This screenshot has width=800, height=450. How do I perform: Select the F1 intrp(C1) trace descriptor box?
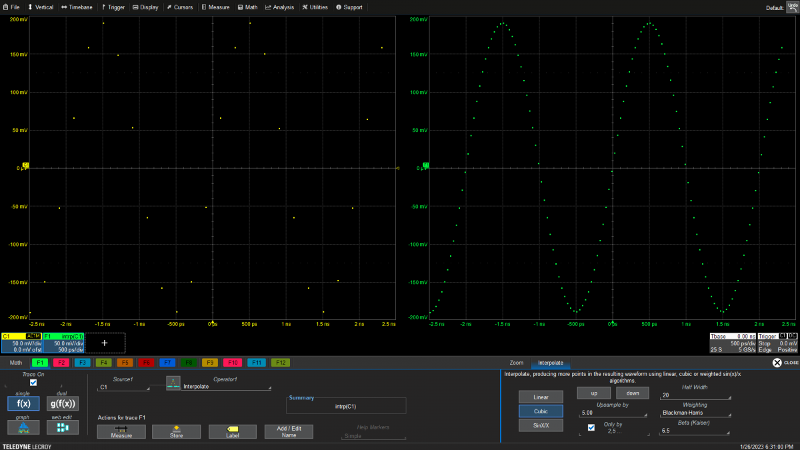64,343
